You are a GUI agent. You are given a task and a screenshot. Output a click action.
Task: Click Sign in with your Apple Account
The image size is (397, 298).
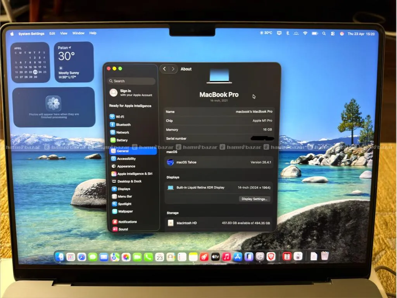[132, 93]
